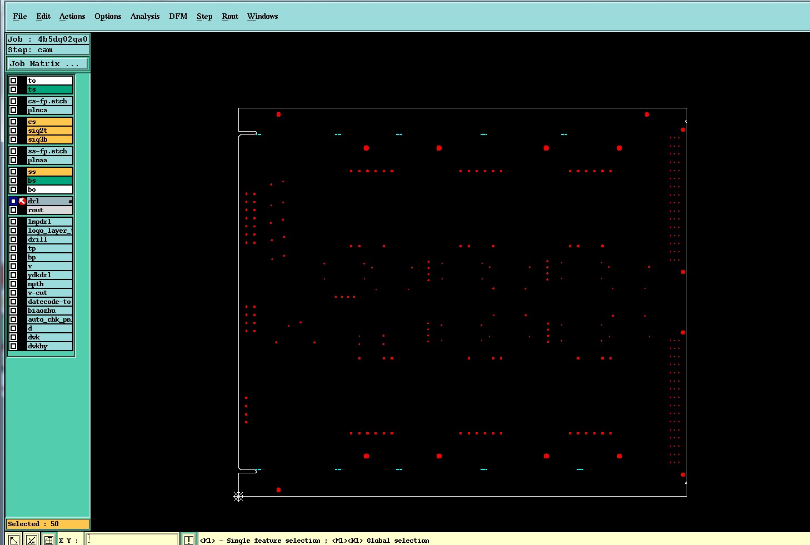Select the ydkdrl layer name
The width and height of the screenshot is (810, 545).
[49, 275]
